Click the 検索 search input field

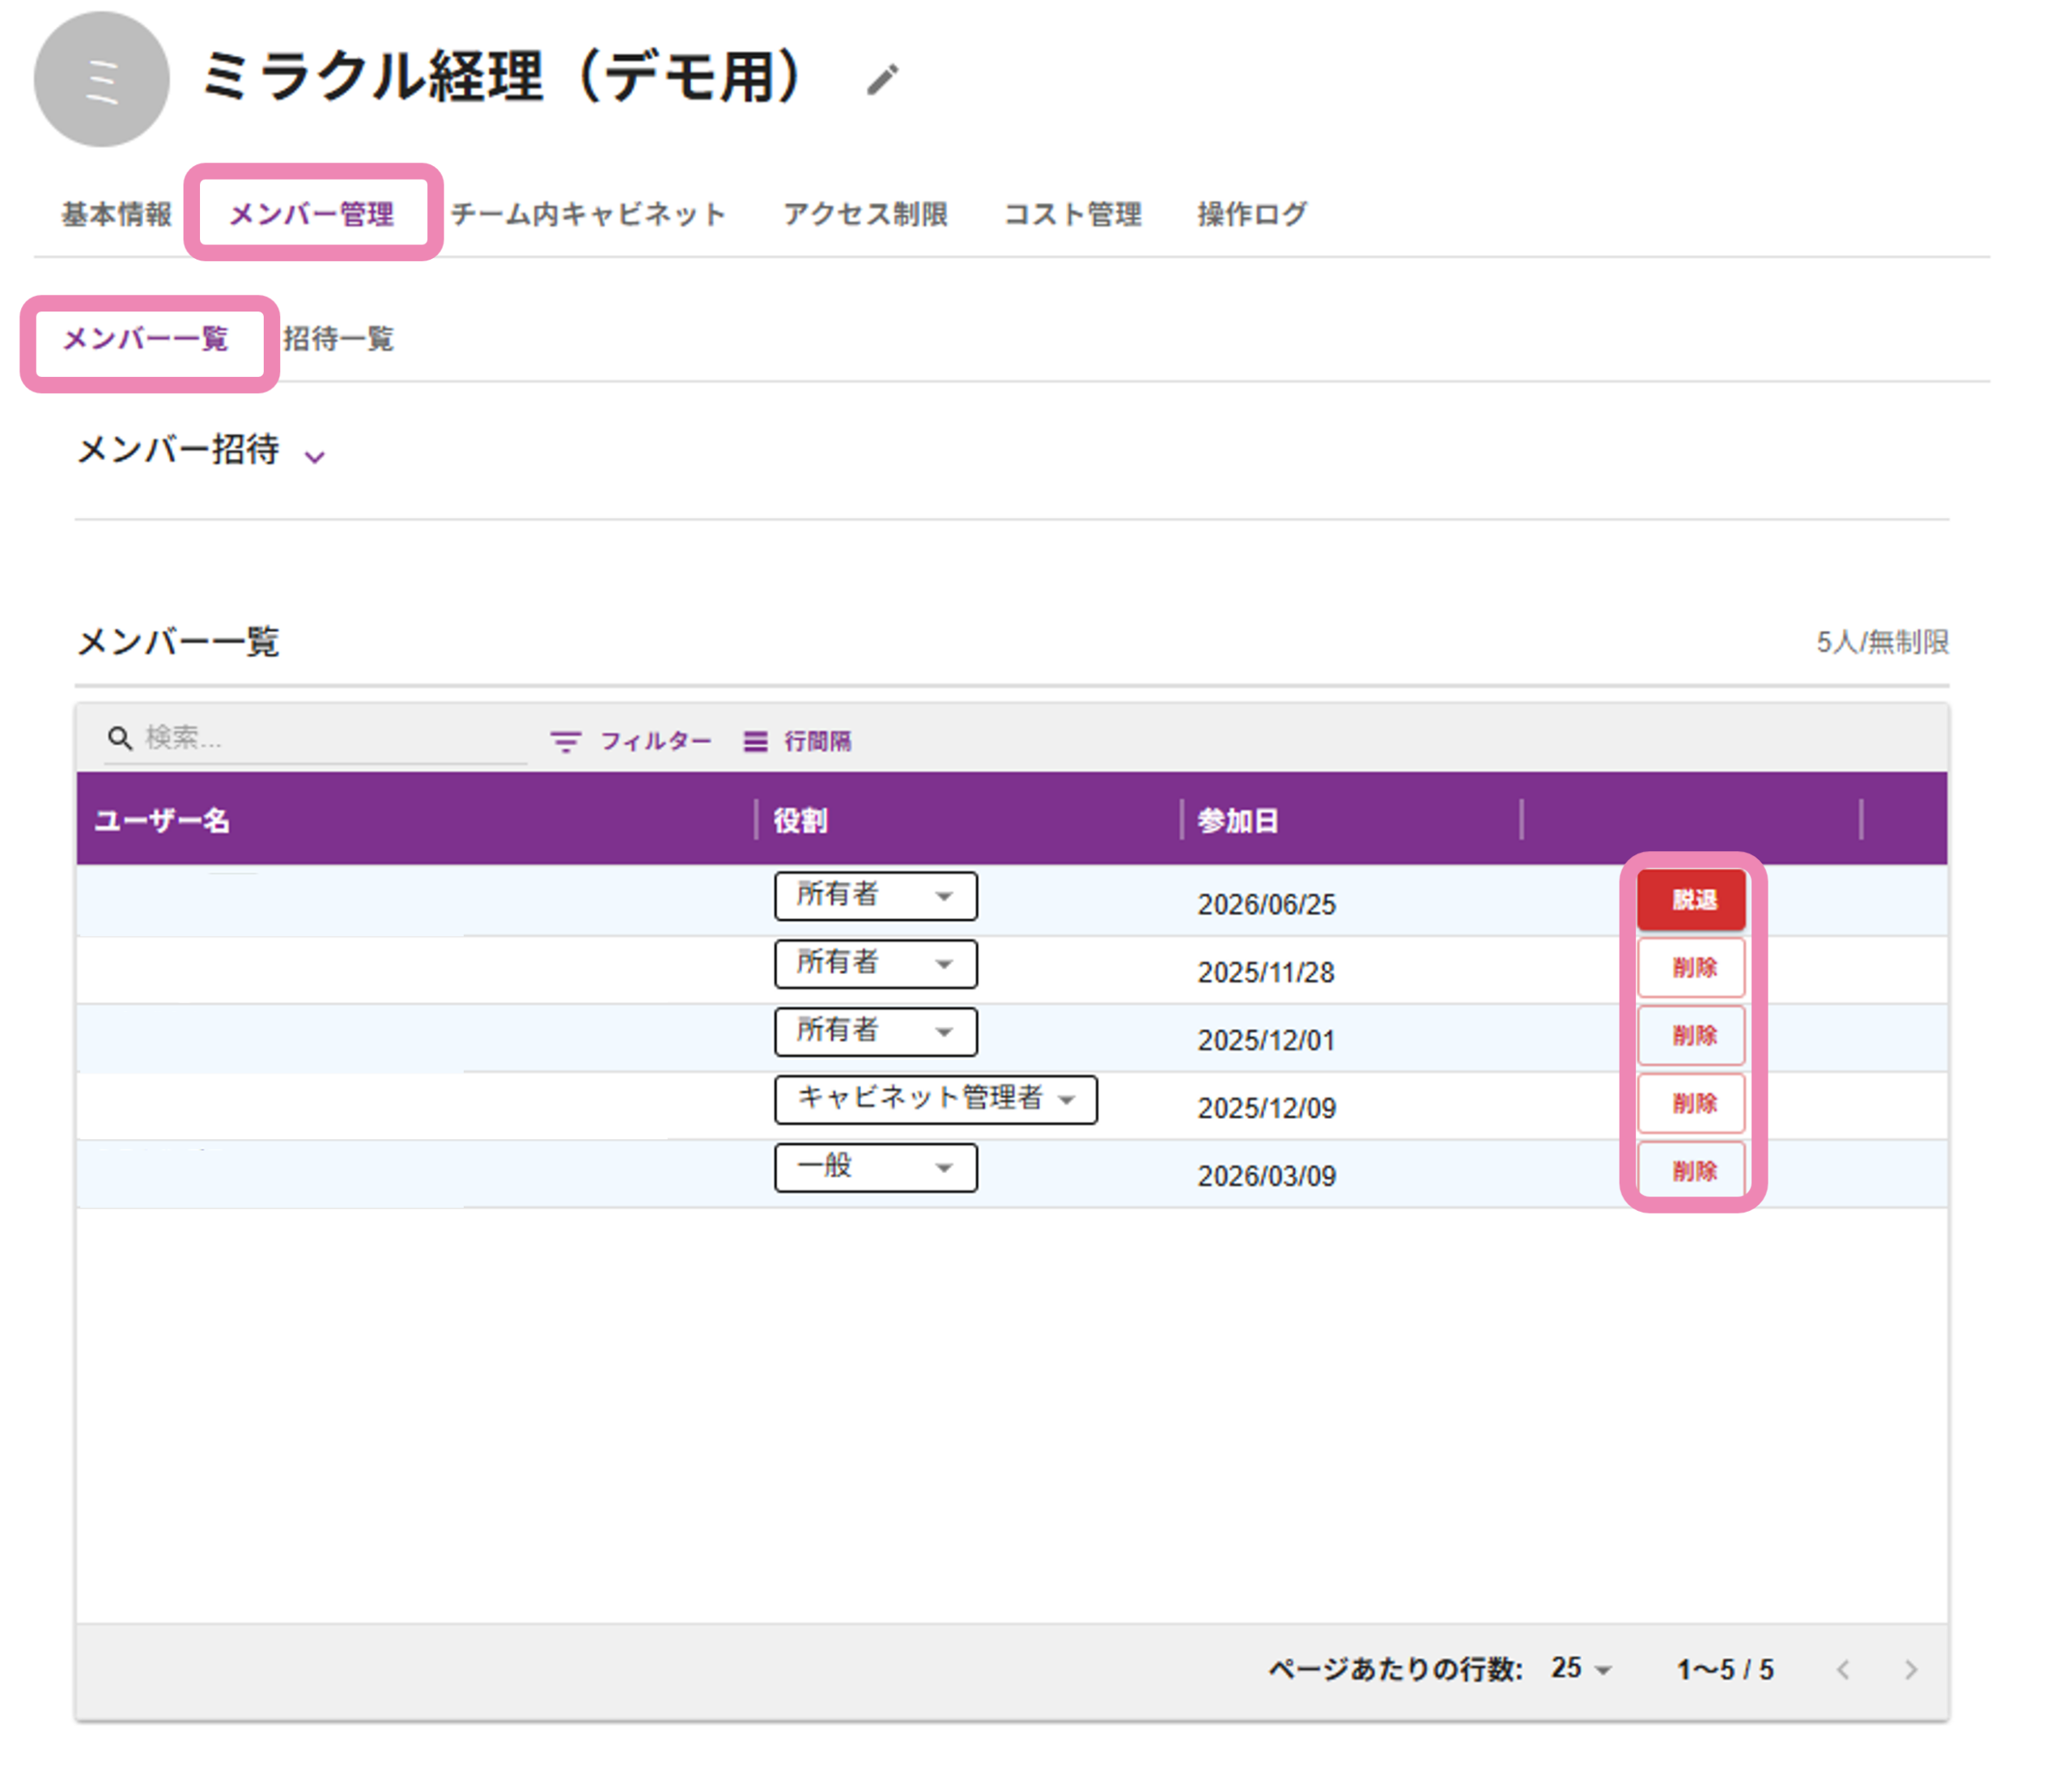tap(332, 739)
